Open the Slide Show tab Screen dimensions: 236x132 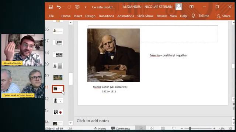coord(145,16)
